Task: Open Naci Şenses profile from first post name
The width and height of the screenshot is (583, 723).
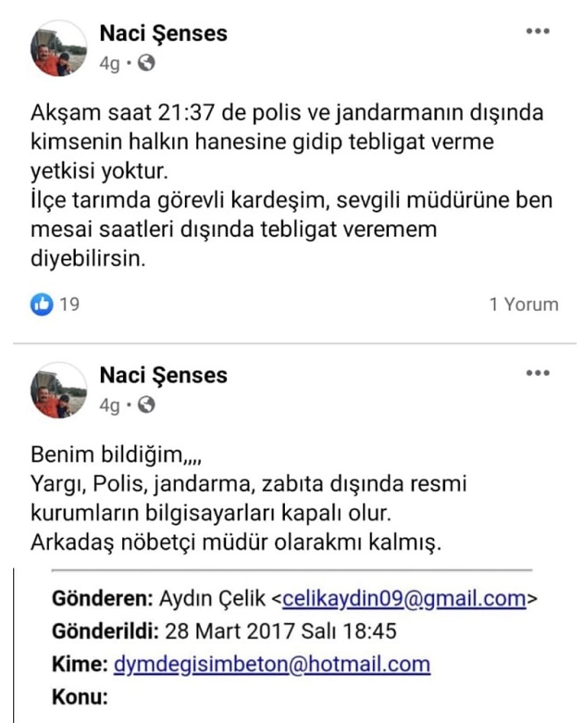Action: (x=163, y=34)
